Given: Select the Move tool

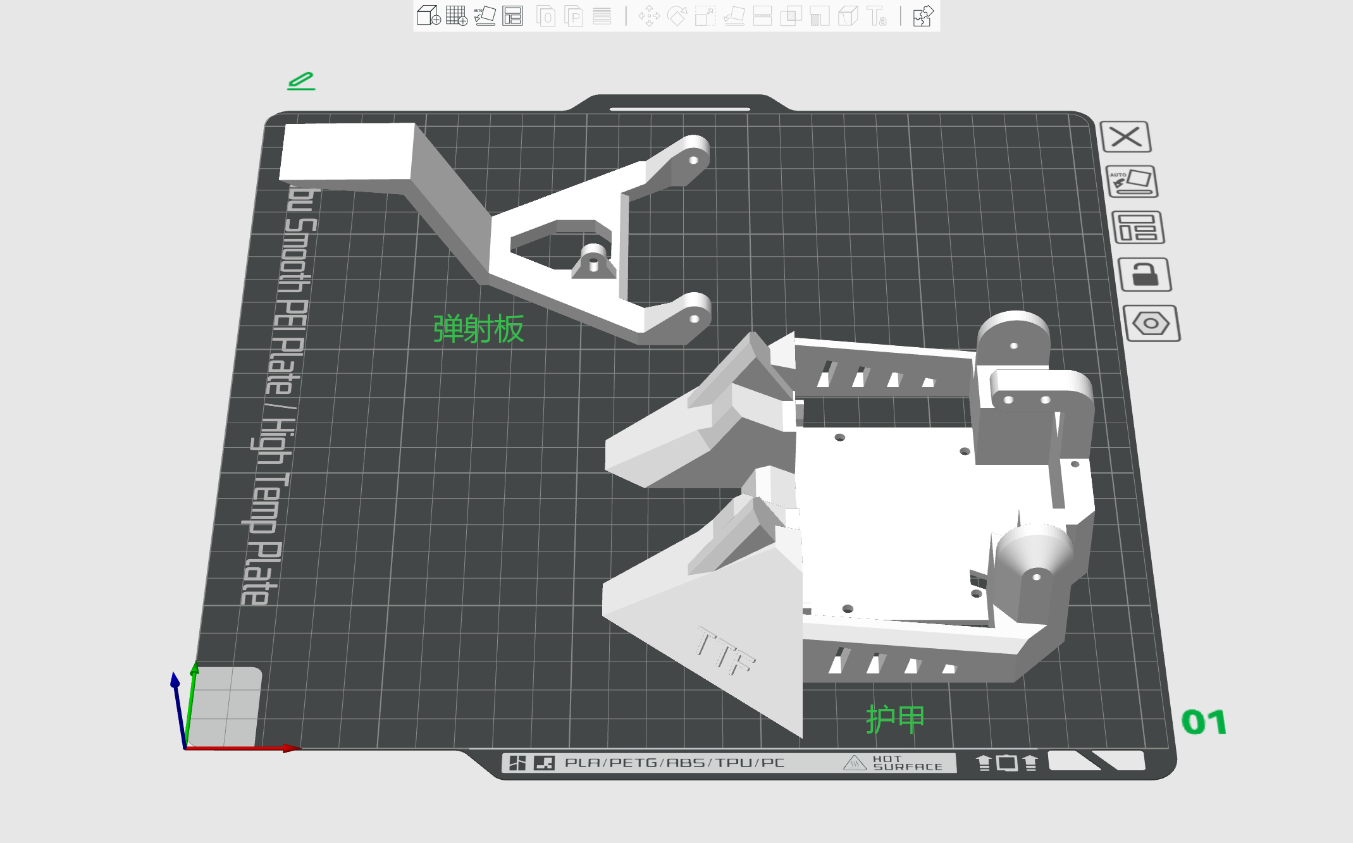Looking at the screenshot, I should pyautogui.click(x=649, y=16).
